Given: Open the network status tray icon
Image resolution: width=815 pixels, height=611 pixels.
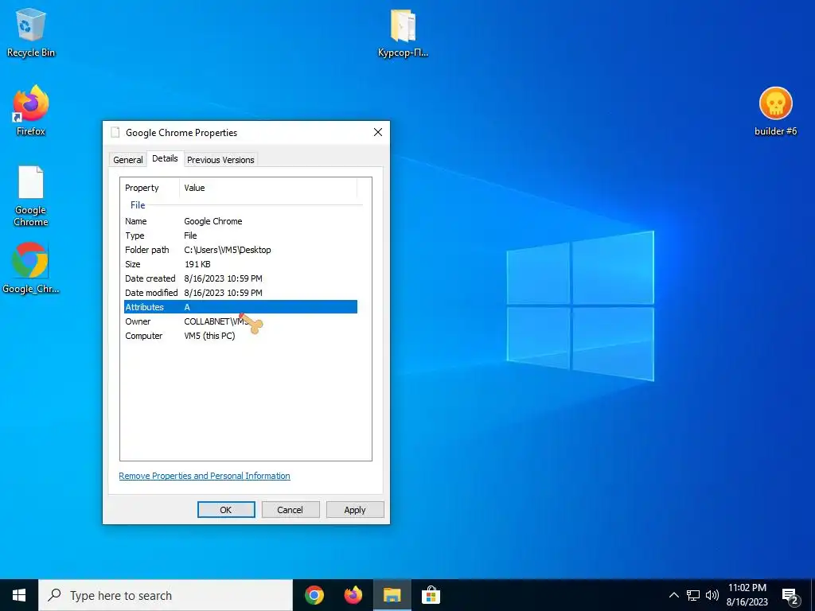Looking at the screenshot, I should tap(693, 595).
